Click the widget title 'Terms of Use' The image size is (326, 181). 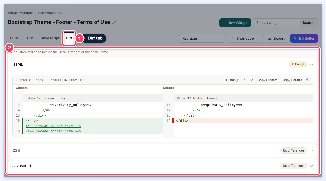[x=93, y=22]
